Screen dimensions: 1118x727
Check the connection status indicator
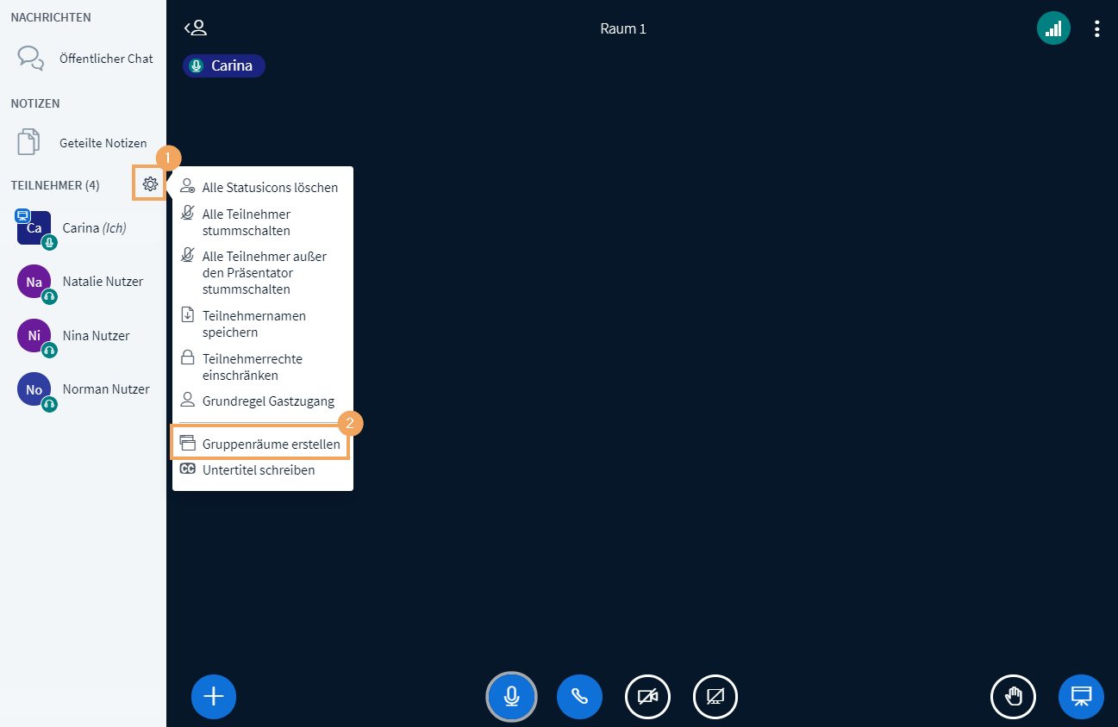coord(1053,28)
